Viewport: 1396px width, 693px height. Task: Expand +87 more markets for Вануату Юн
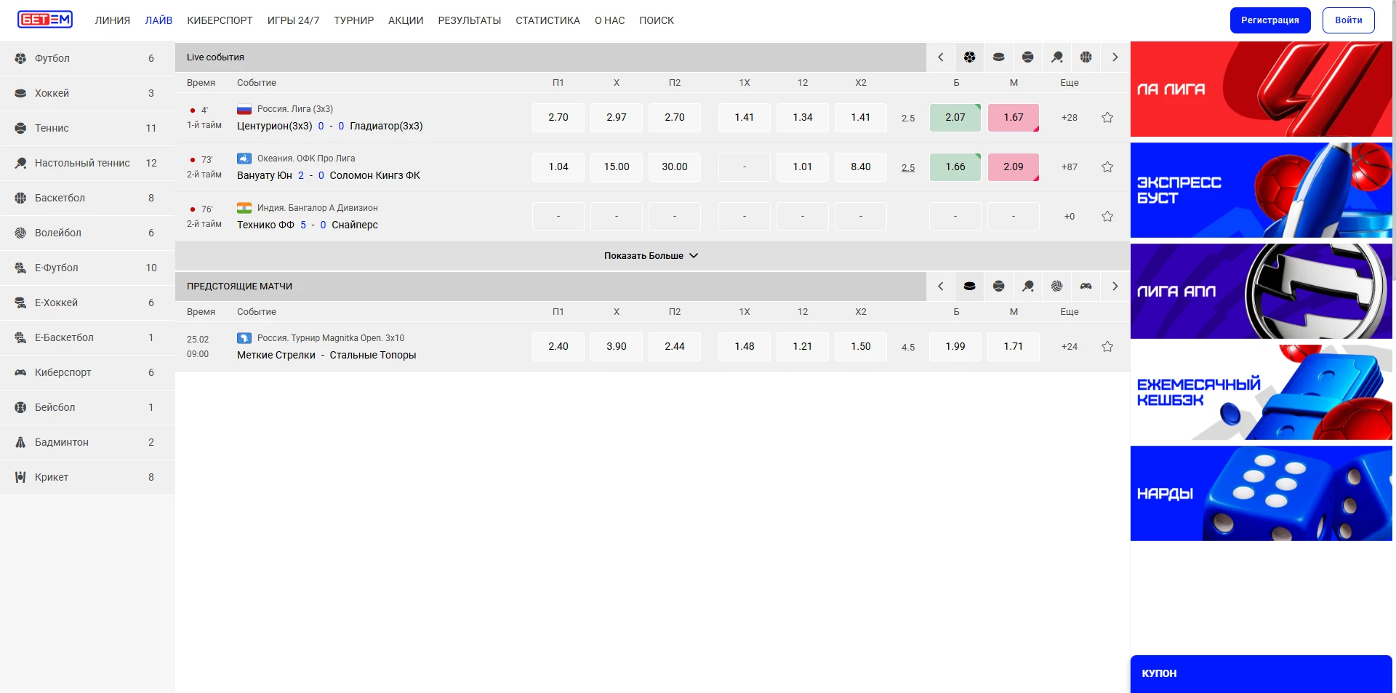click(1069, 167)
